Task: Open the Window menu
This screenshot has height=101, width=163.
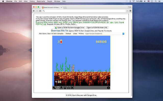Action: (x=57, y=1)
